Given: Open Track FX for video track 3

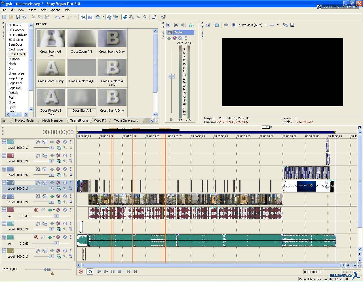Looking at the screenshot, I should tap(52, 169).
